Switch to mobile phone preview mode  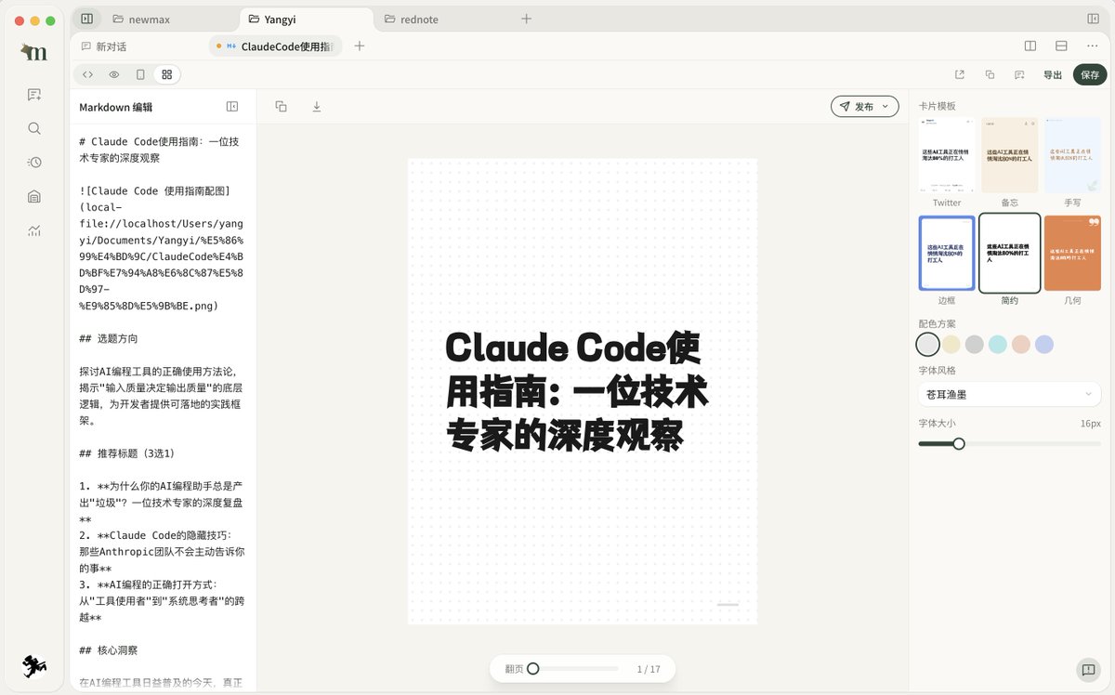coord(140,74)
